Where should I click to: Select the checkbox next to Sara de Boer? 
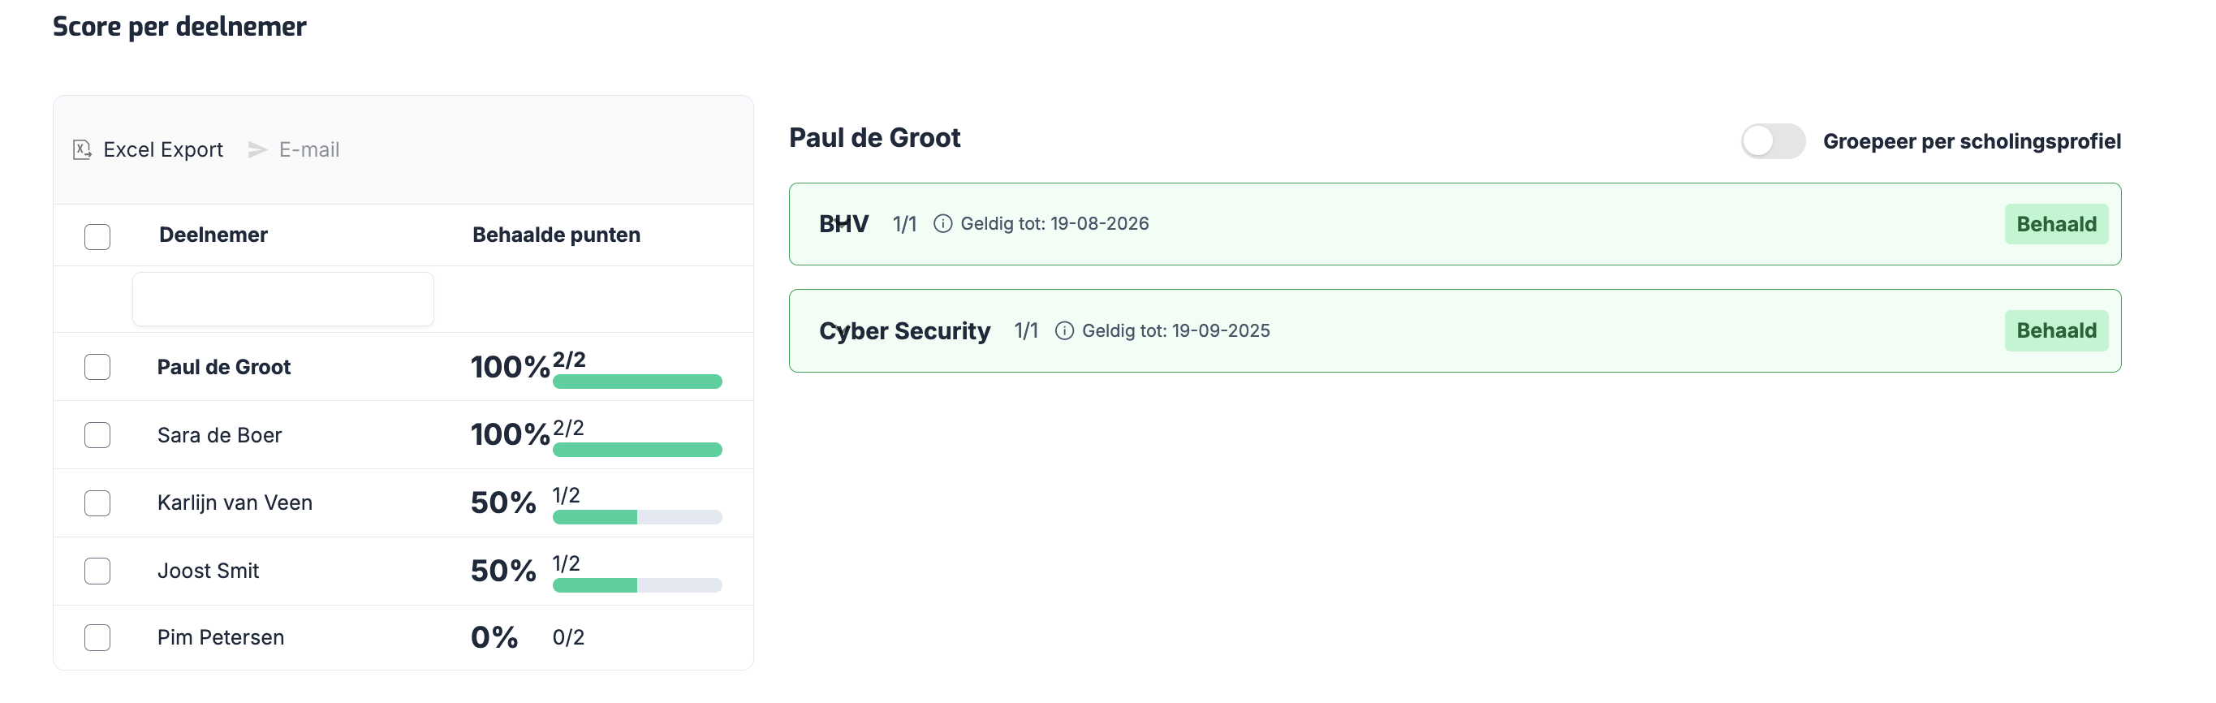point(97,435)
